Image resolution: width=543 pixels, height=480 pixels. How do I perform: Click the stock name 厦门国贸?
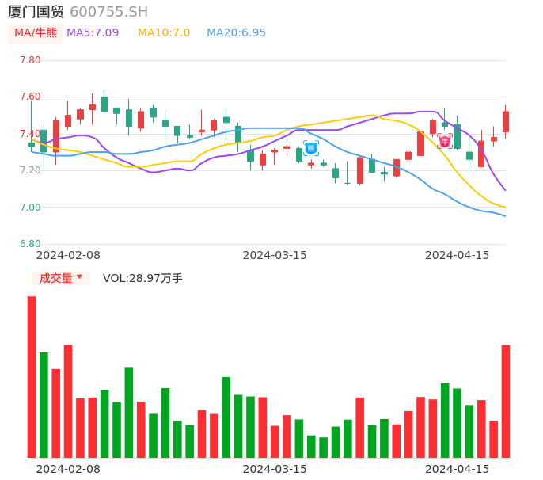[x=36, y=12]
